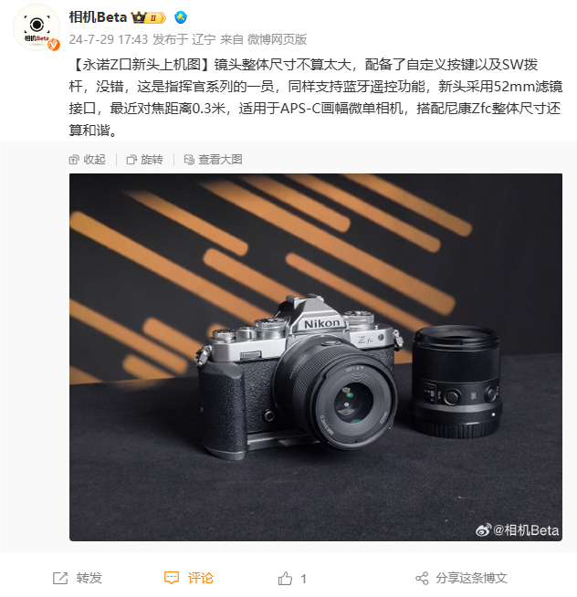Like the post with thumbs-up icon
Screen dimensions: 577x597
click(285, 579)
